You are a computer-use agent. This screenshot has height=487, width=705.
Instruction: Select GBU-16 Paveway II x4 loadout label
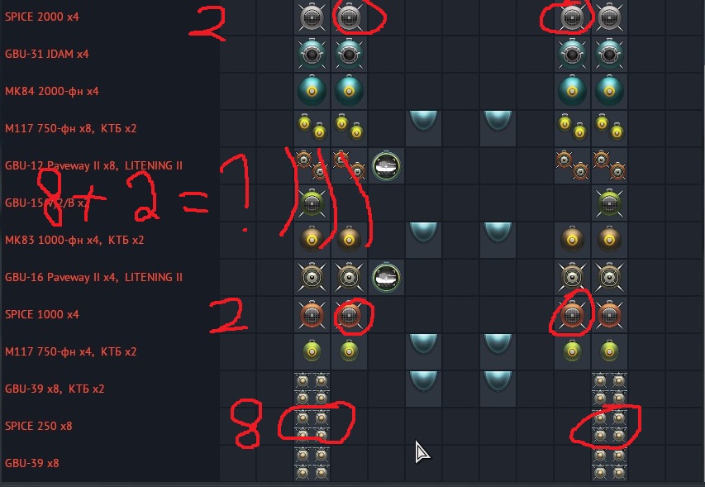click(x=60, y=277)
